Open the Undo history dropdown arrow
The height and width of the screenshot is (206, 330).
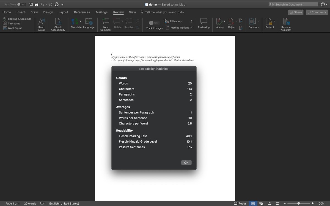46,4
